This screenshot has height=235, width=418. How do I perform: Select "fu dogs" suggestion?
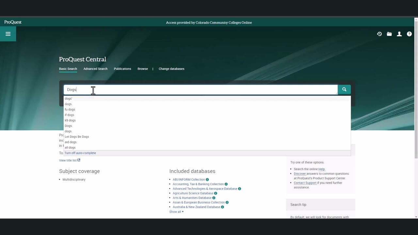coord(207,109)
